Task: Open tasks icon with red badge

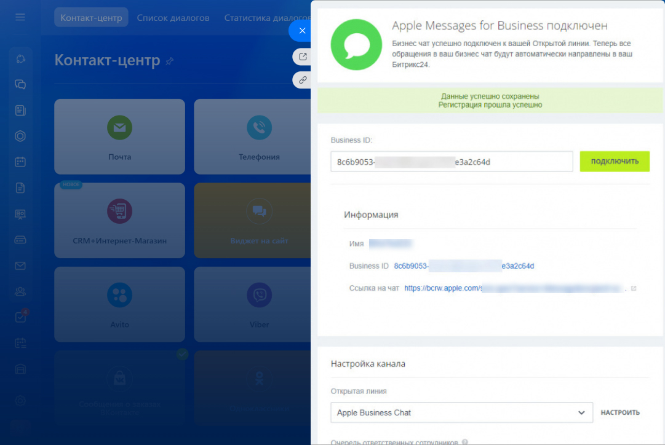Action: tap(20, 317)
